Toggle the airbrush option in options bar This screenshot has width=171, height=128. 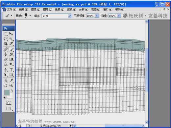(125, 16)
